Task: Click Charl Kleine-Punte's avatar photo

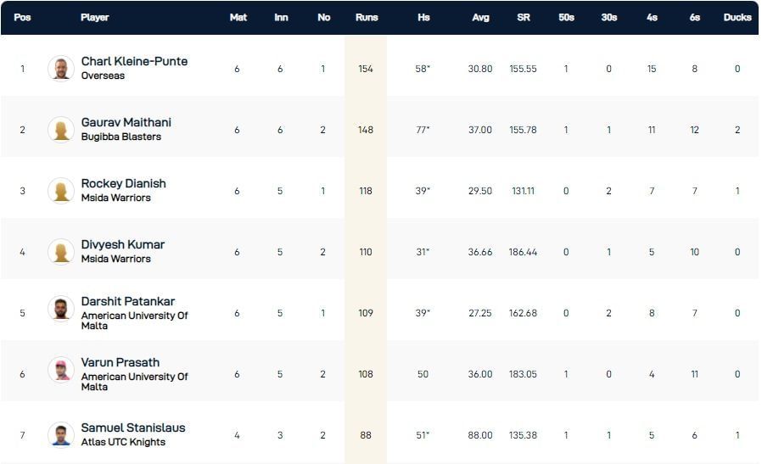Action: (61, 69)
